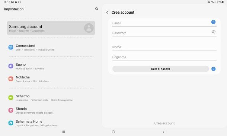Tap the Connessioni Wi-Fi icon

pos(11,47)
